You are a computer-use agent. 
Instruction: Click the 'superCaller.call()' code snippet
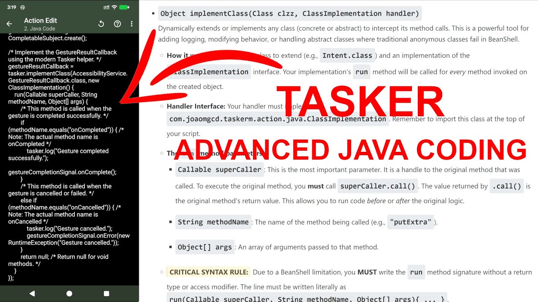(377, 186)
